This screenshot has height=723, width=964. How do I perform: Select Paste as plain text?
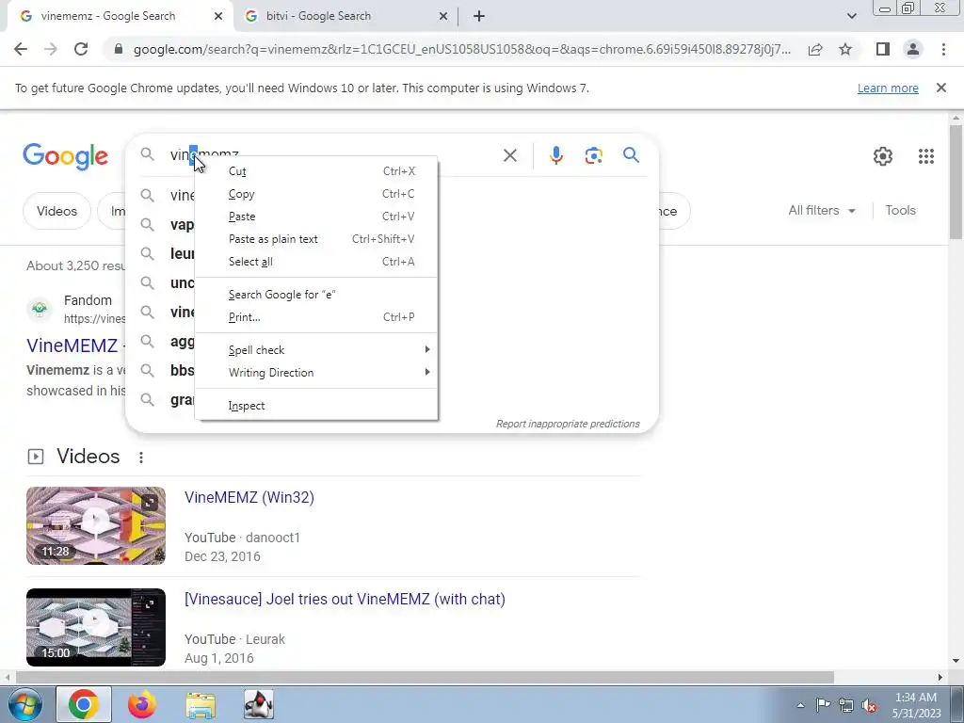(316, 239)
